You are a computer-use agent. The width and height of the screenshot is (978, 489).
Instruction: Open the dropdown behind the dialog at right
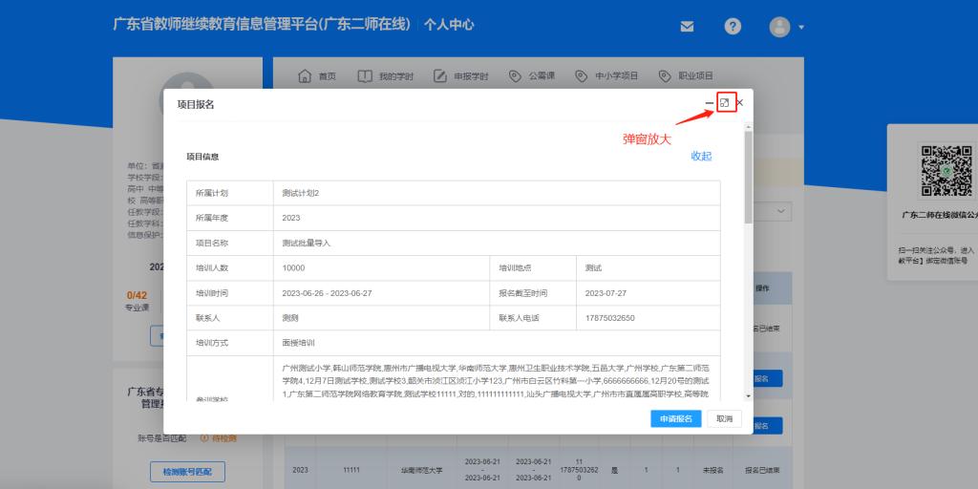point(781,211)
